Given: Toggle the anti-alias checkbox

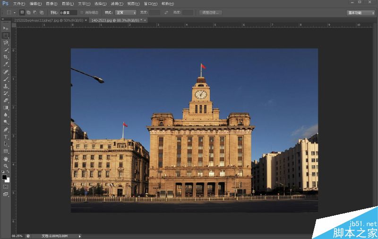Looking at the screenshot, I should pos(82,13).
